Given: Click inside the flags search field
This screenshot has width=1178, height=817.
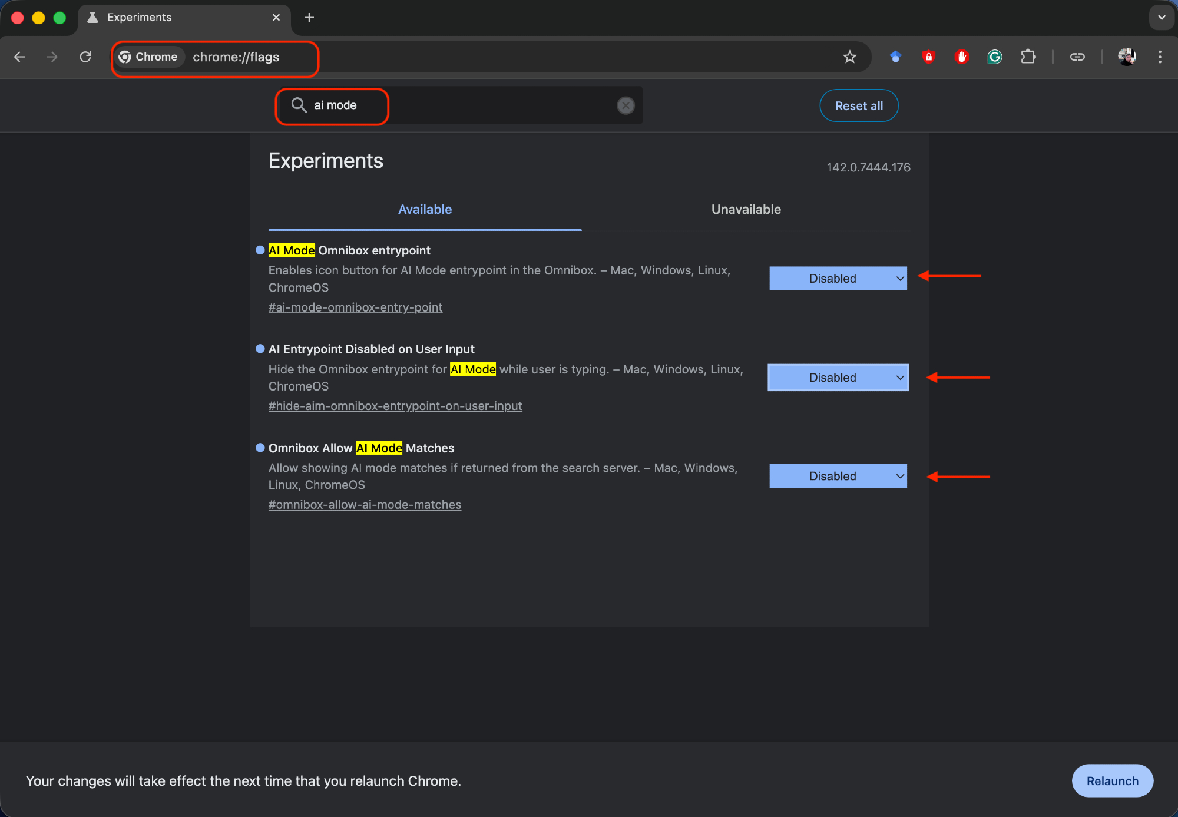Looking at the screenshot, I should tap(471, 105).
